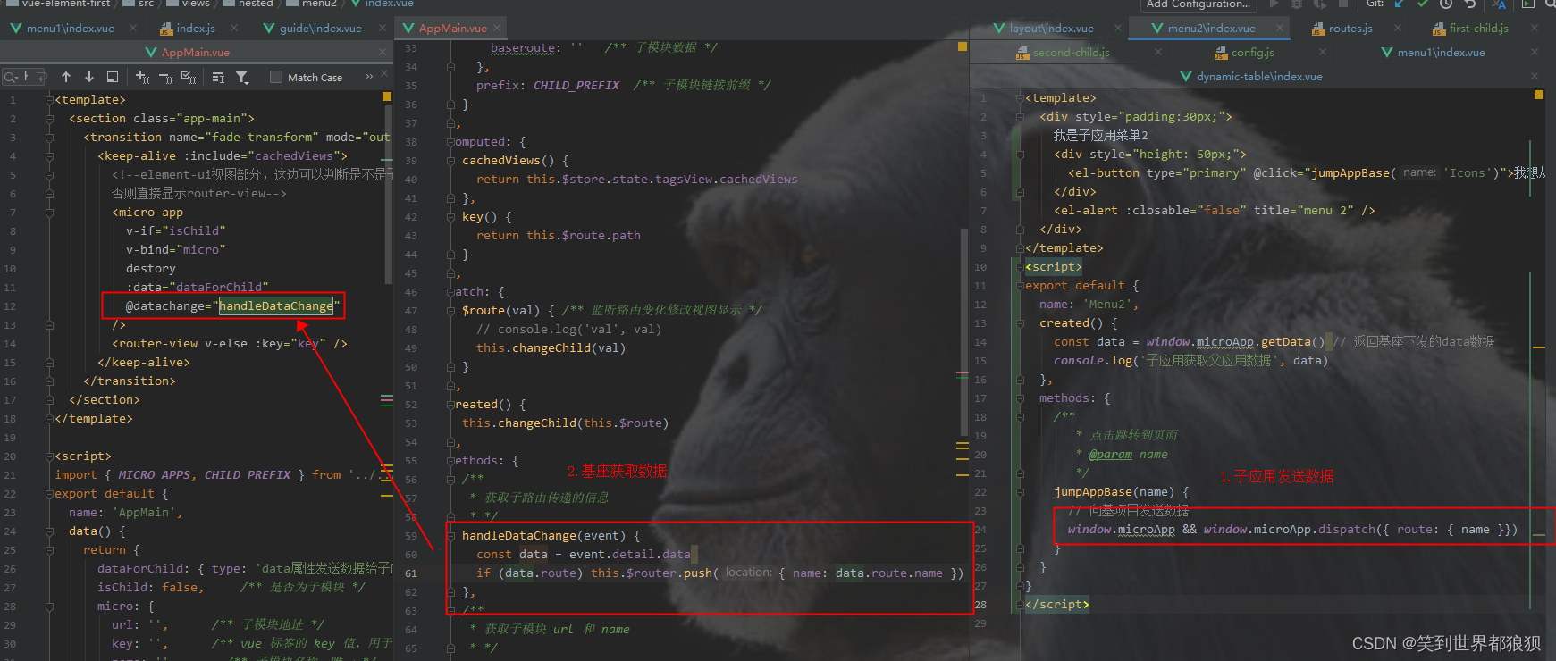Select all occurrences icon in find bar
Image resolution: width=1556 pixels, height=661 pixels.
click(x=189, y=78)
